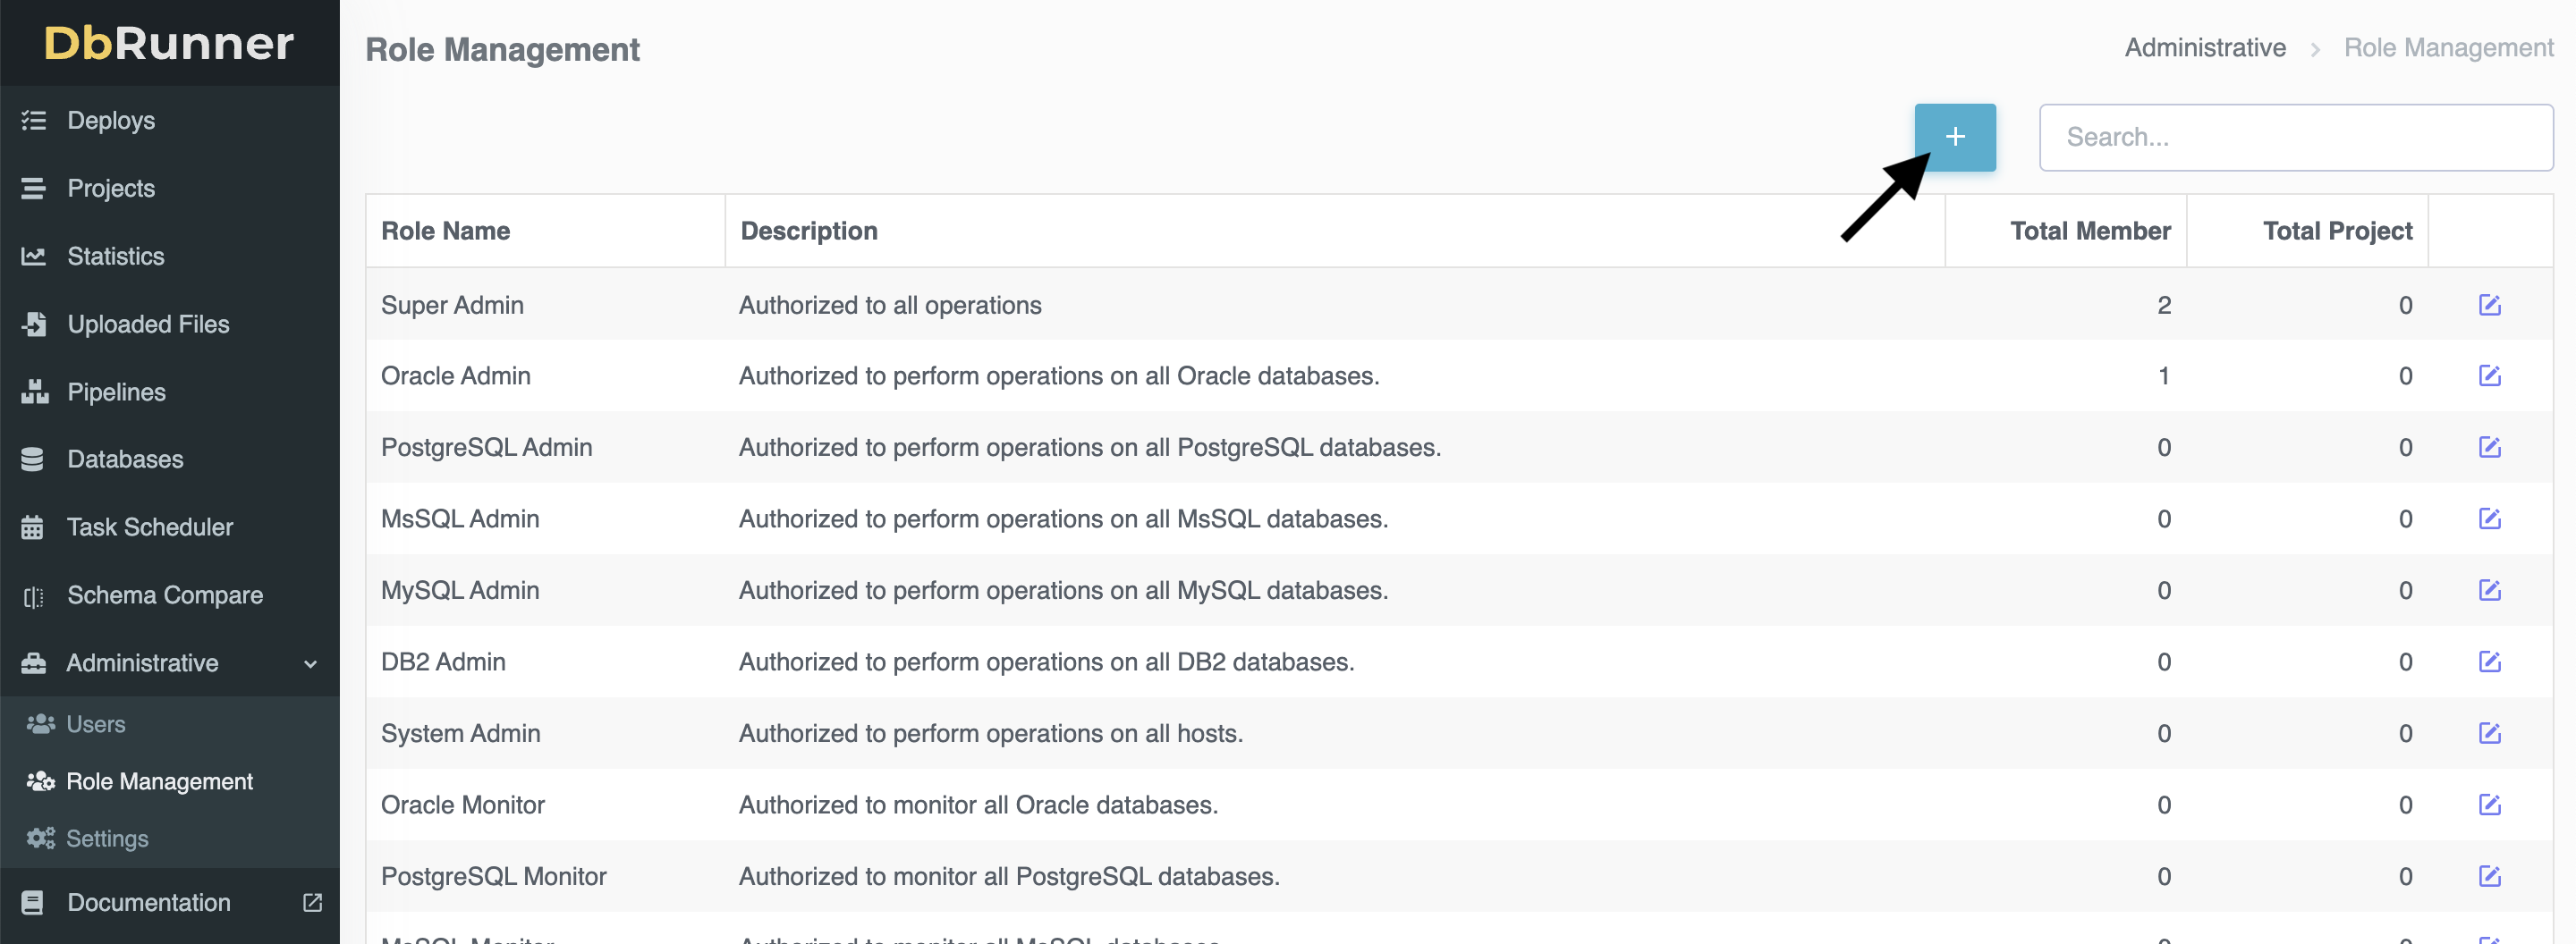Edit the MySQL Admin role
2576x944 pixels.
pos(2489,590)
